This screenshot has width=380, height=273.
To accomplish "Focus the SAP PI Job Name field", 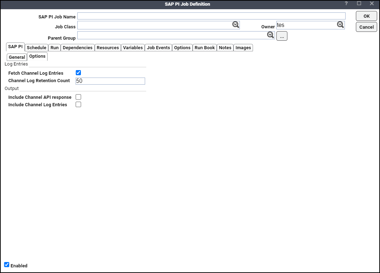I will (211, 16).
